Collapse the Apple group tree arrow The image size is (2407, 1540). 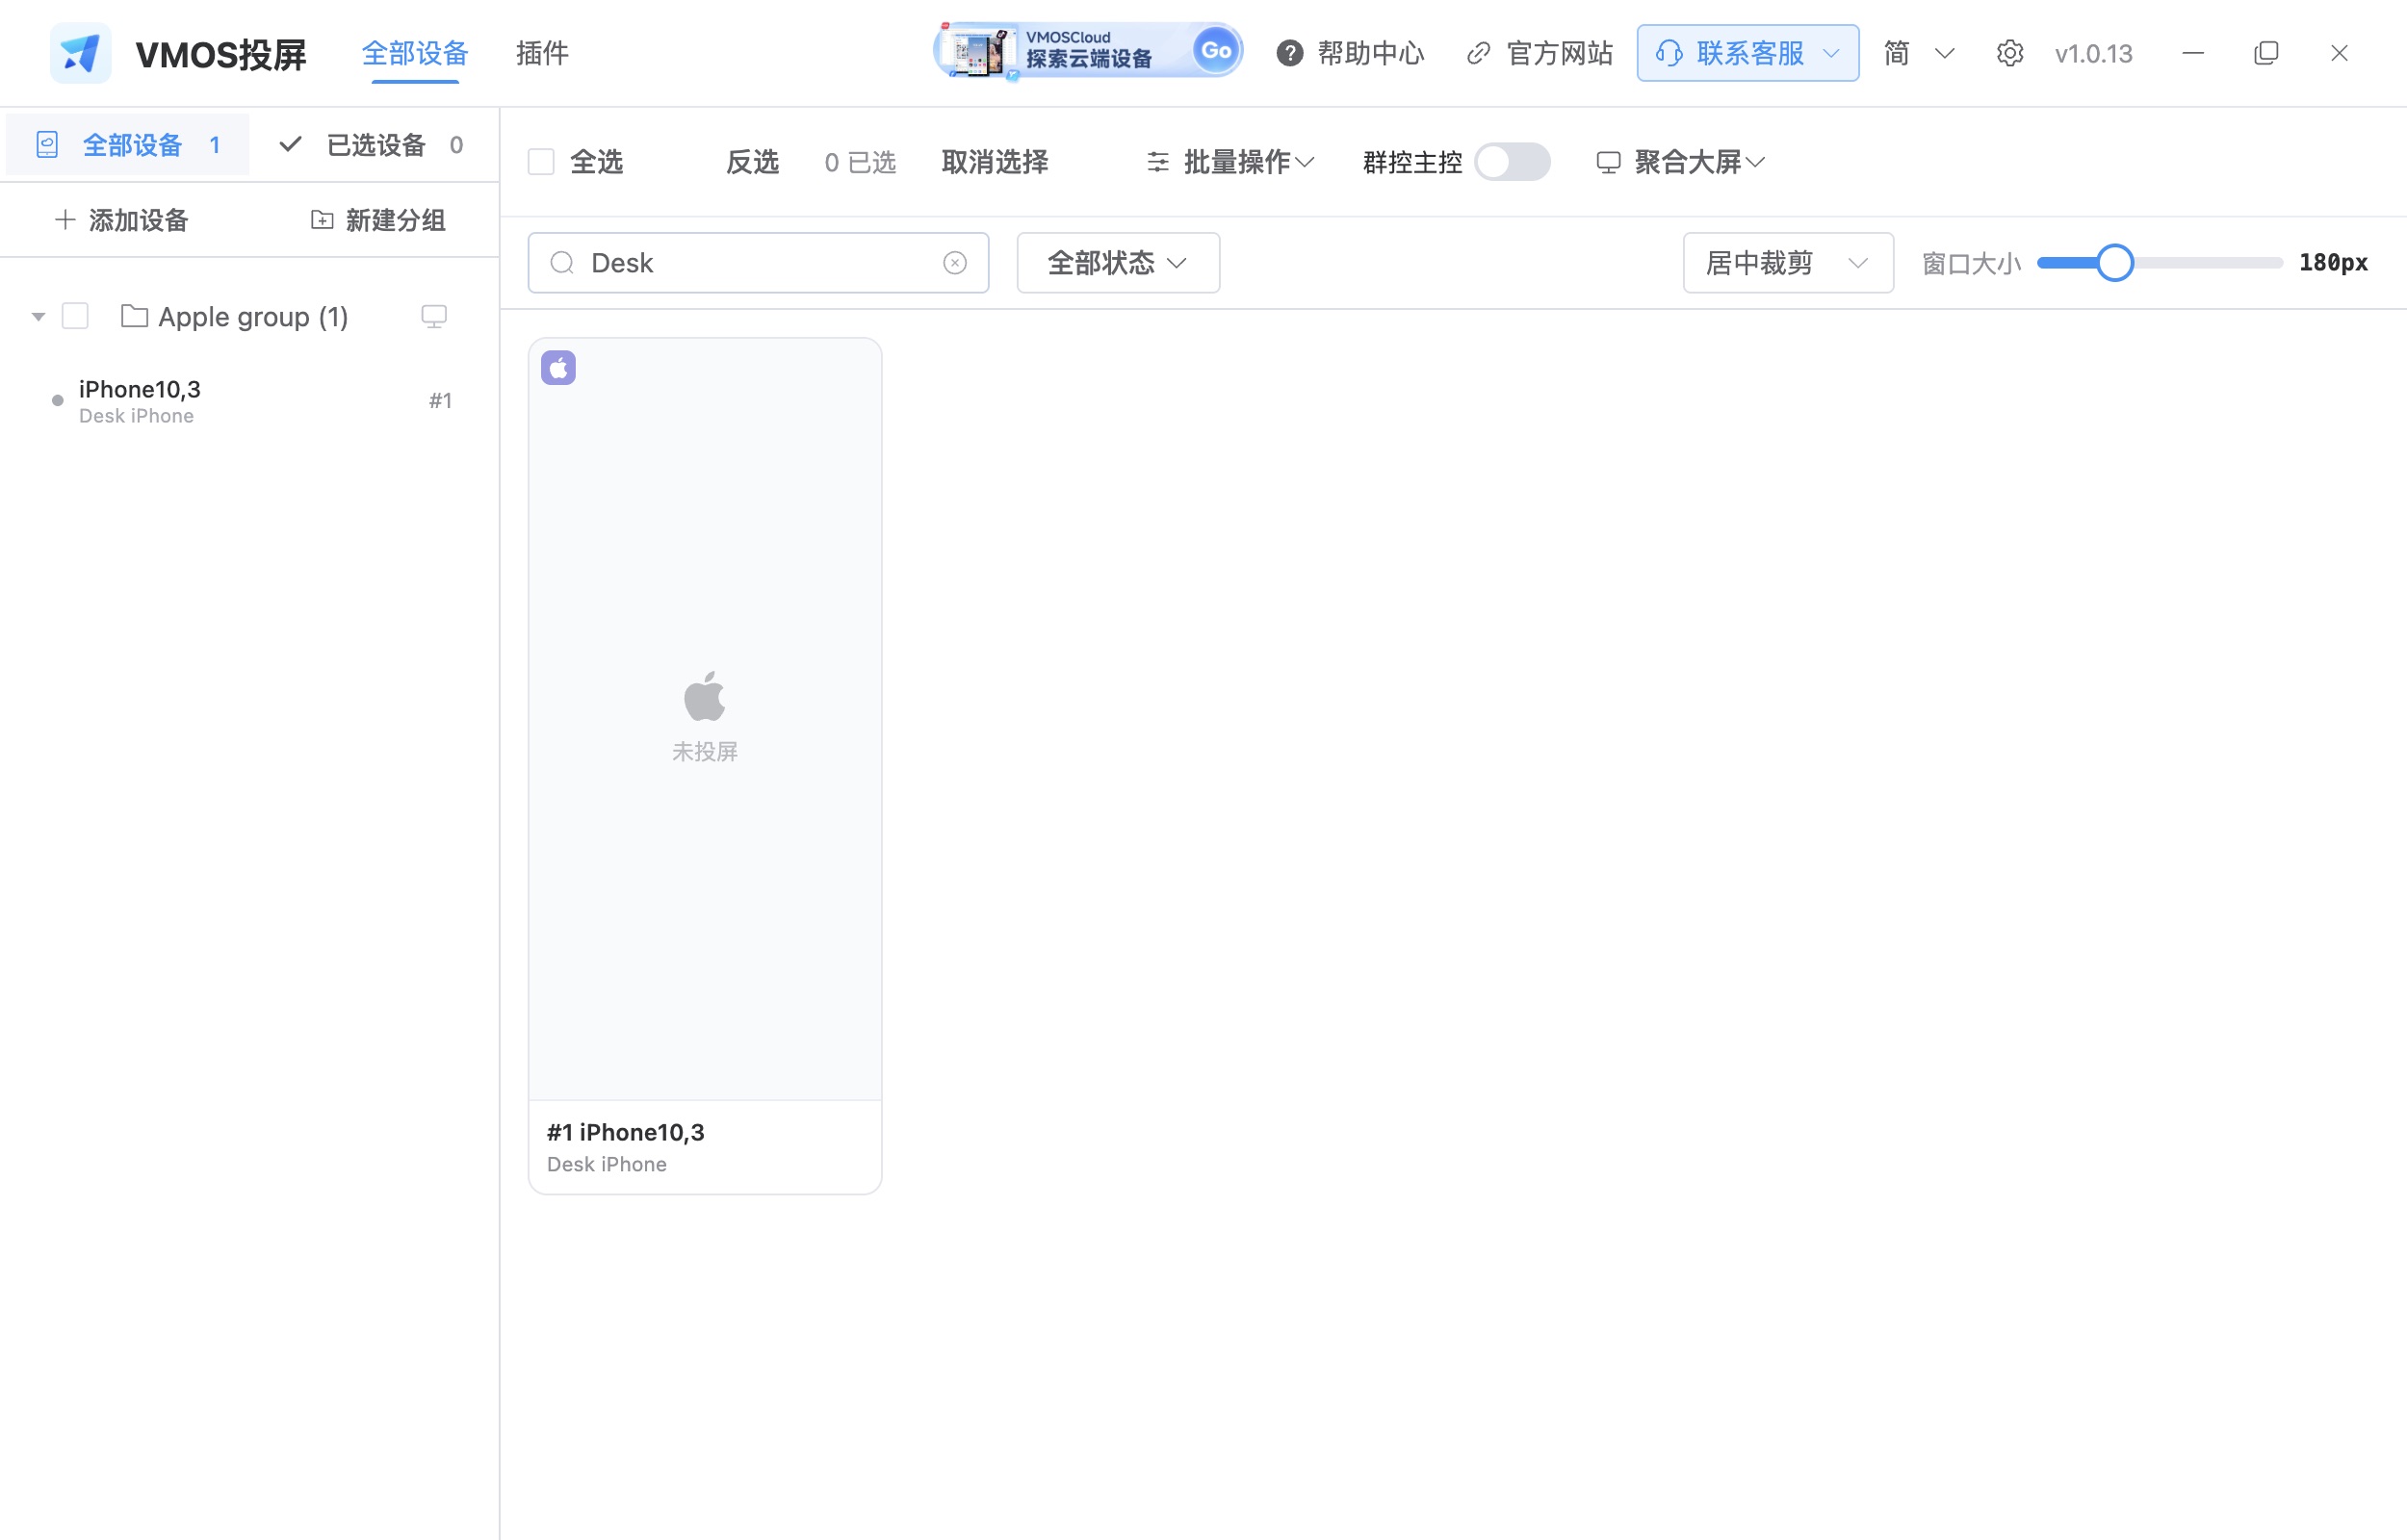[x=38, y=317]
